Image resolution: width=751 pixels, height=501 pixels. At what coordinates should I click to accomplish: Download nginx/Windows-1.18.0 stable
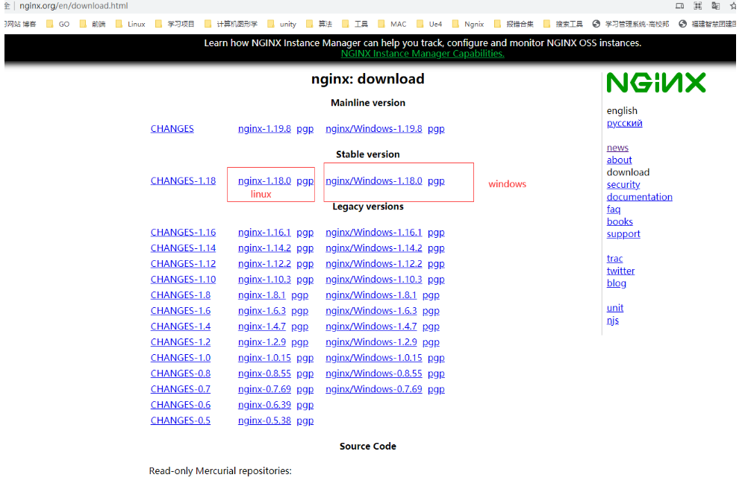(x=373, y=181)
